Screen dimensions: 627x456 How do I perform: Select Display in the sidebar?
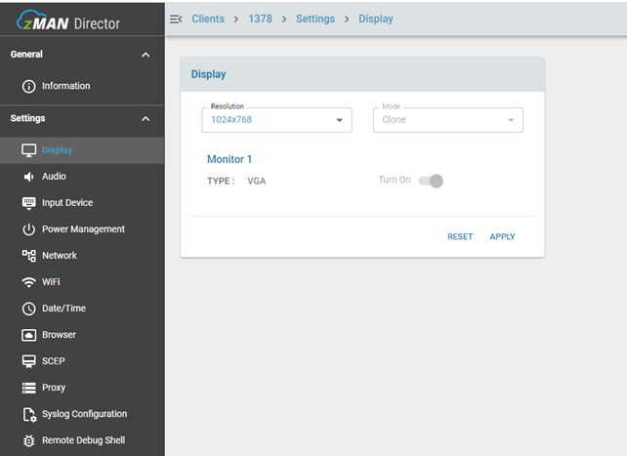[x=82, y=150]
